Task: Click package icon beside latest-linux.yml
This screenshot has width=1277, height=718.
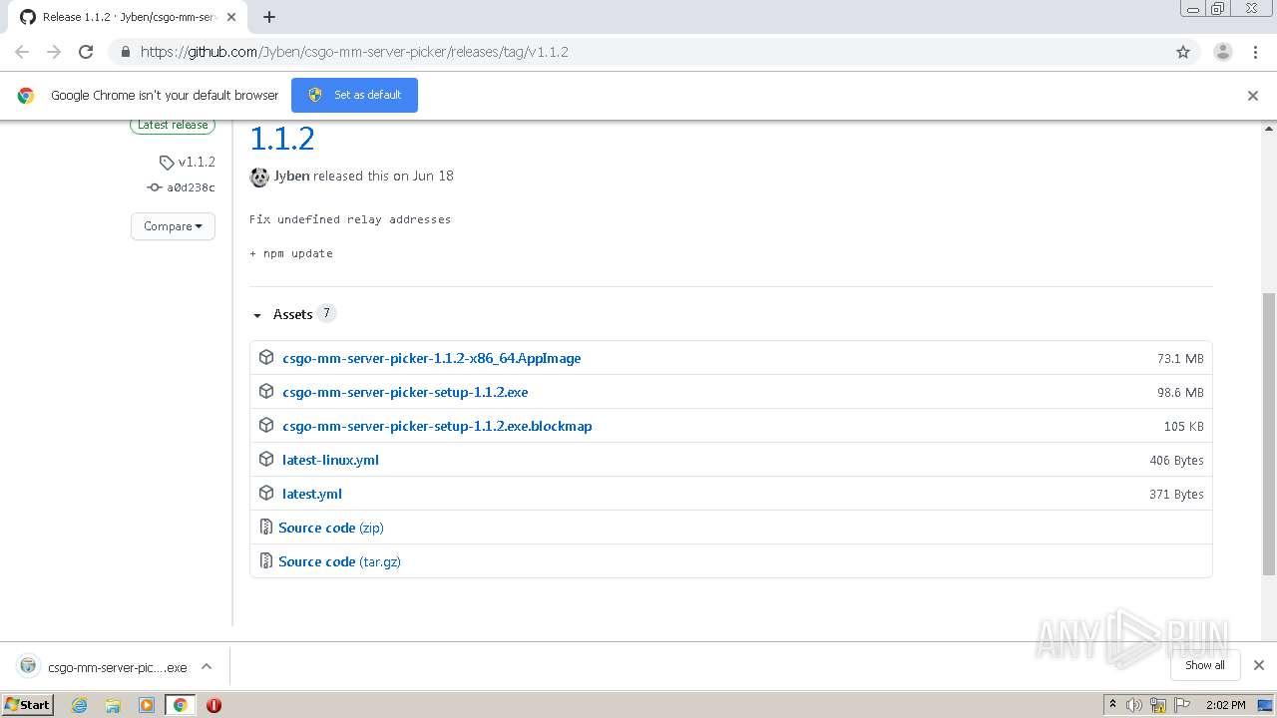Action: pos(266,459)
